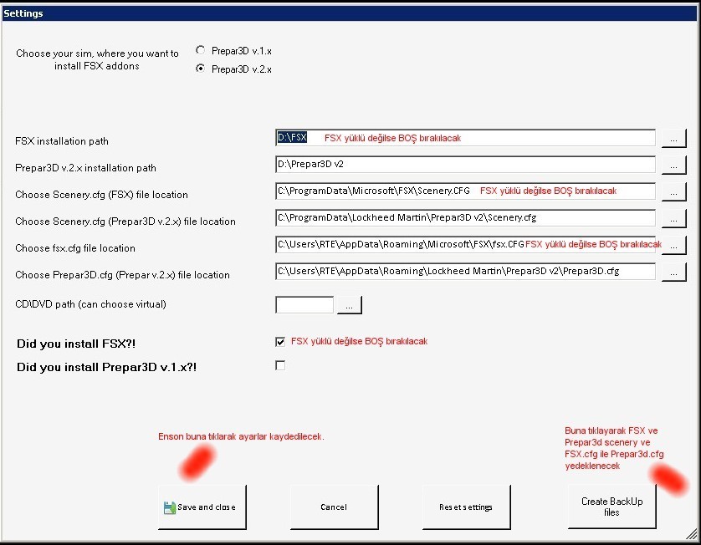Browse for the FSX installation path
The height and width of the screenshot is (545, 701).
pyautogui.click(x=673, y=138)
